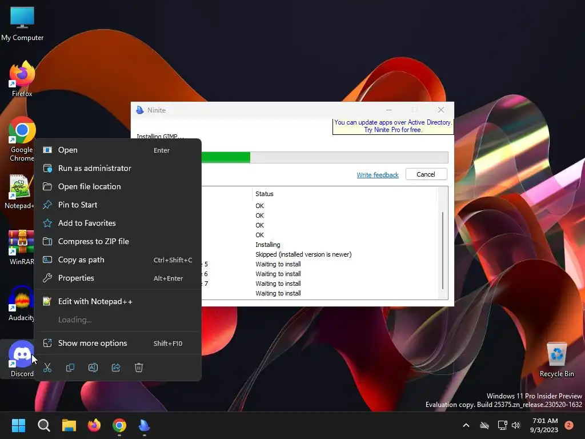585x439 pixels.
Task: Open the Windows Start menu
Action: 18,425
